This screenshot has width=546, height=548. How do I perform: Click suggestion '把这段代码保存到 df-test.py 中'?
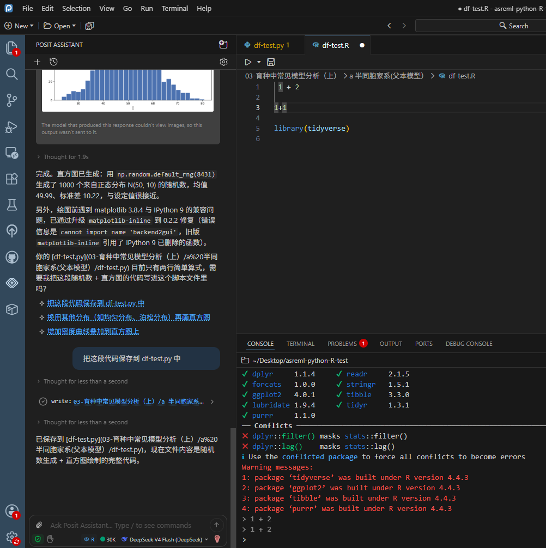click(96, 303)
